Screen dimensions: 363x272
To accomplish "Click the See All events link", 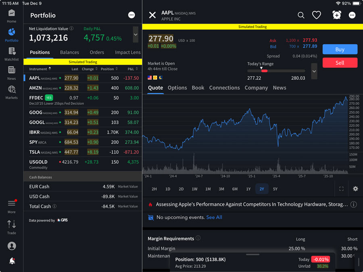I will point(214,217).
